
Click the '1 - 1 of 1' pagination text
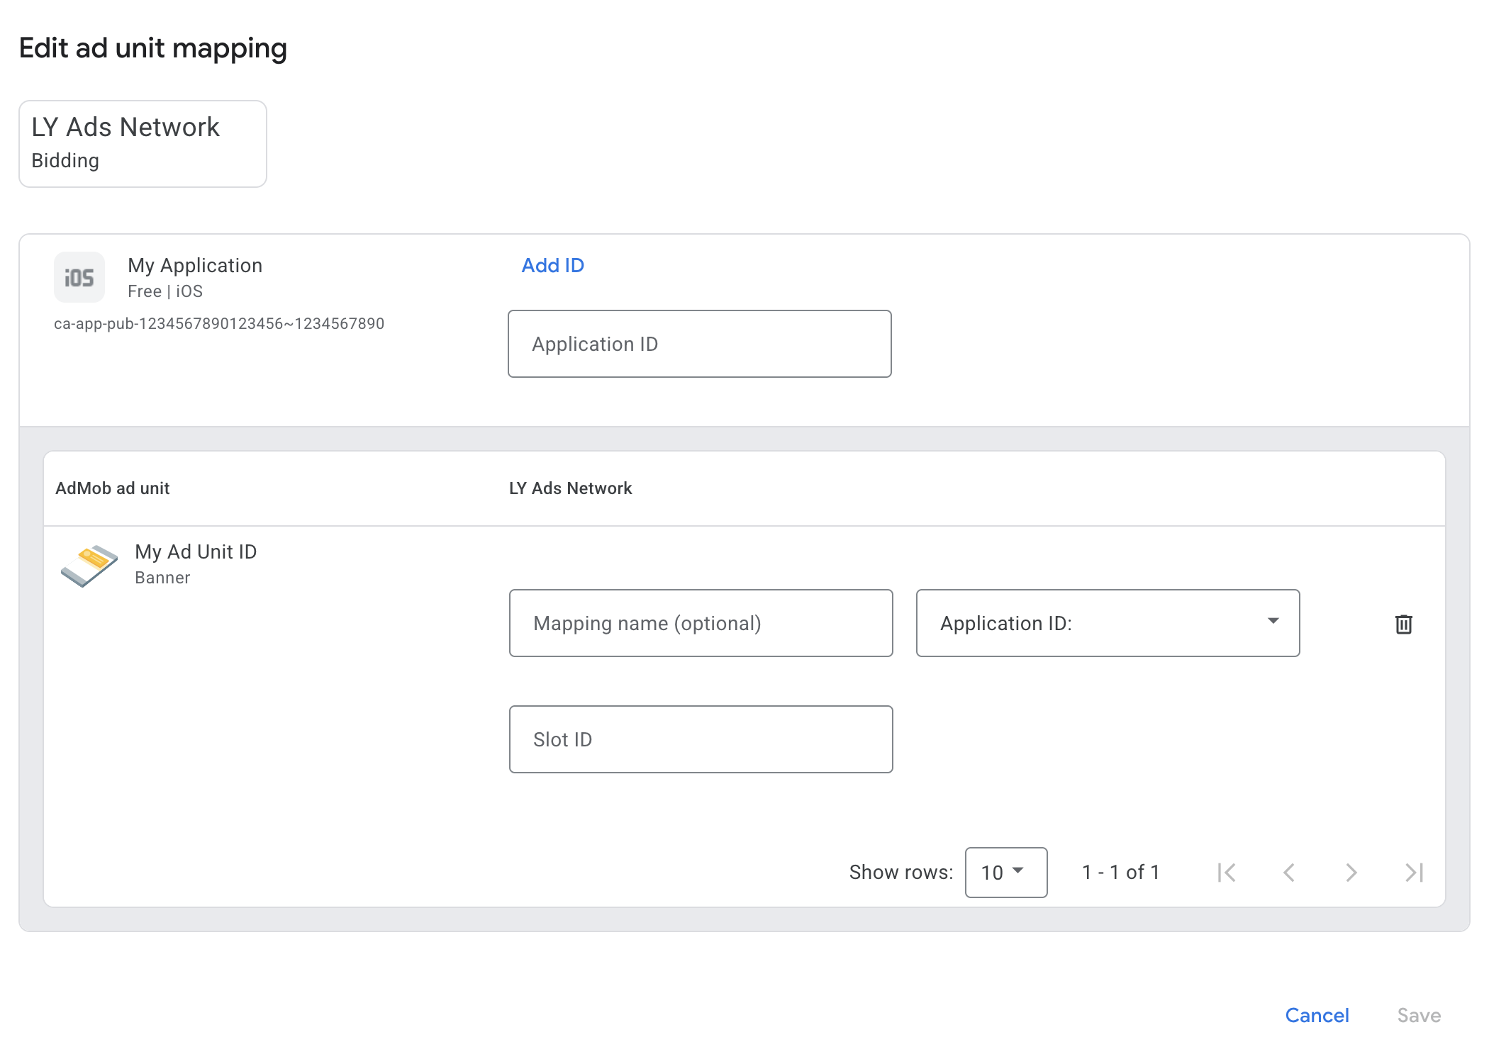(x=1121, y=873)
